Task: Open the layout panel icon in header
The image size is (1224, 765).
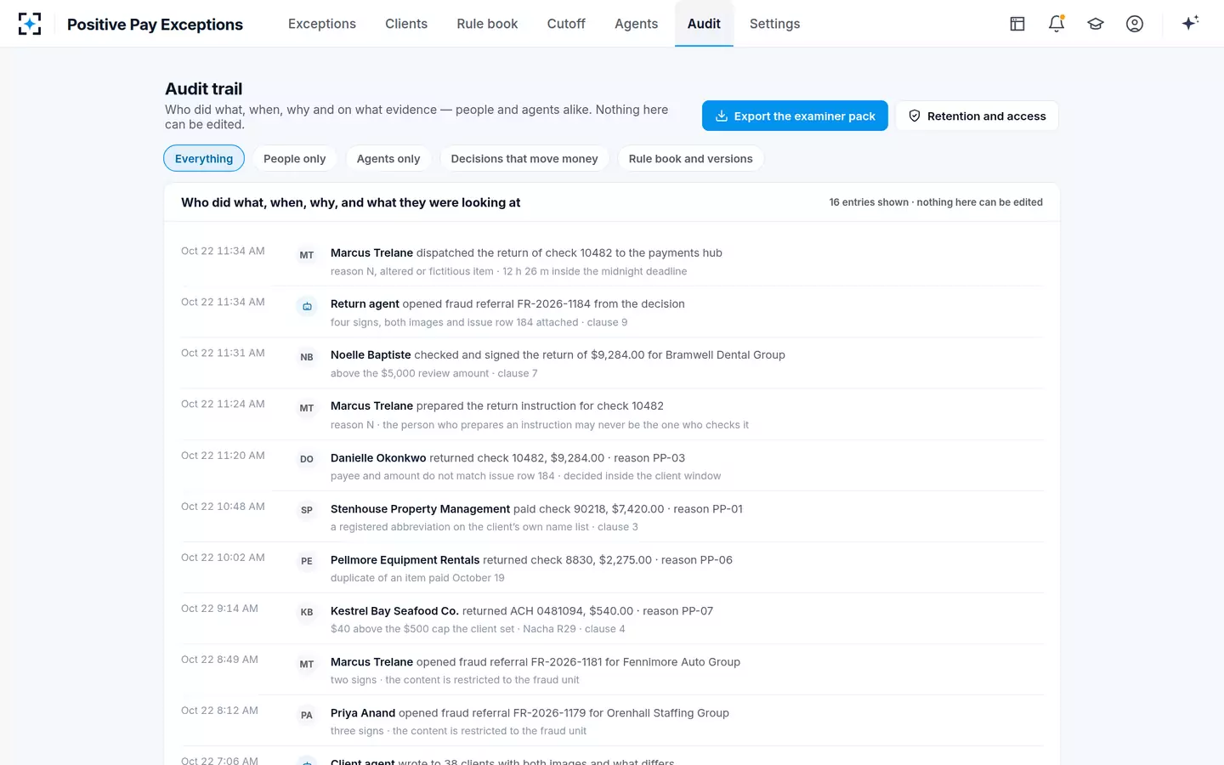Action: tap(1017, 24)
